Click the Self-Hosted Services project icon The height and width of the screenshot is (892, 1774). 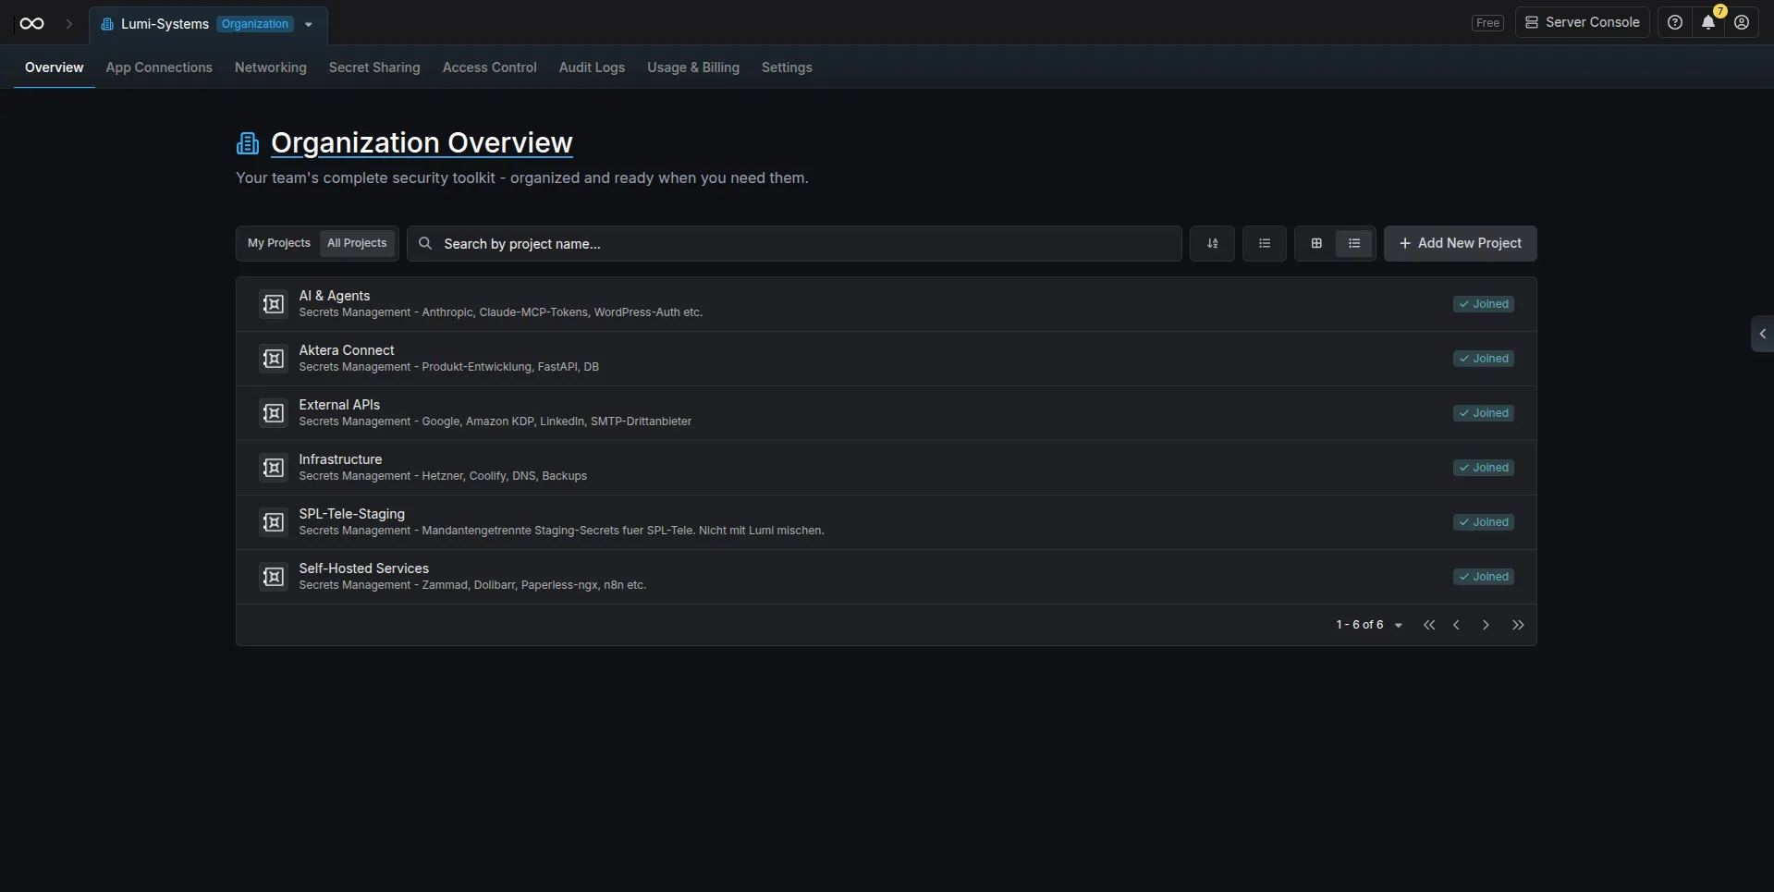273,577
